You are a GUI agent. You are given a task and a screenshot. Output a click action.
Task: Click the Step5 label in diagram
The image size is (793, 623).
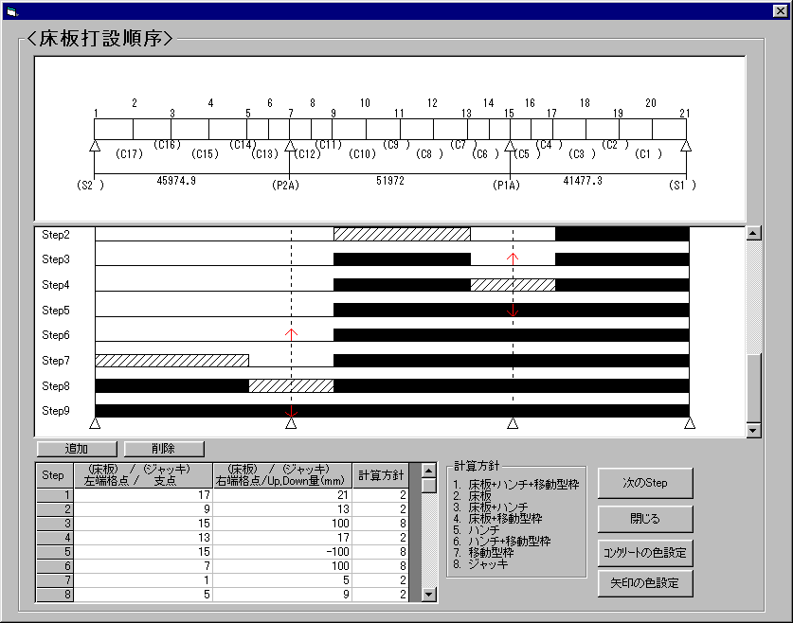[56, 311]
